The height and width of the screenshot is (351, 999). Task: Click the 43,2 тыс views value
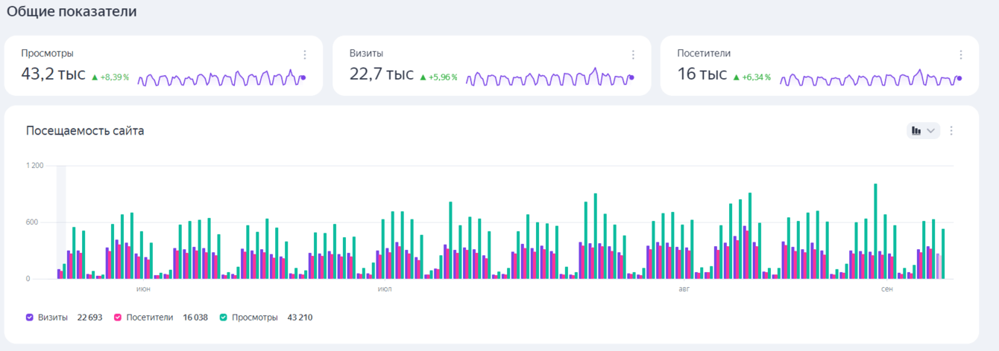coord(54,74)
